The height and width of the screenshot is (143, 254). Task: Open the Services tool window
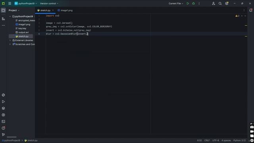pyautogui.click(x=3, y=115)
